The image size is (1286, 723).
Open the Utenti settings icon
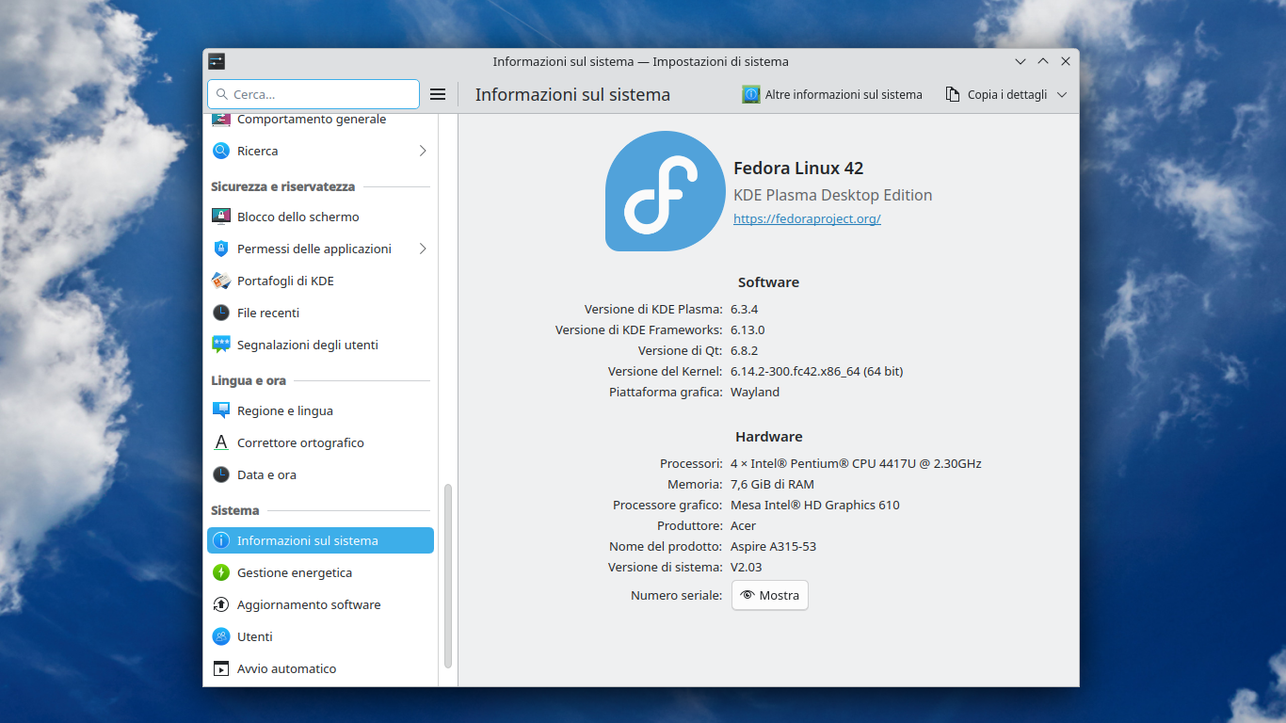pos(220,636)
